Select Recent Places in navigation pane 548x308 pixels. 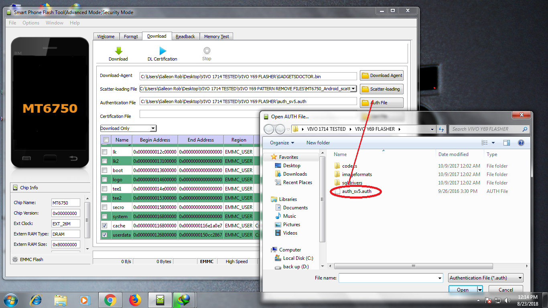[297, 182]
